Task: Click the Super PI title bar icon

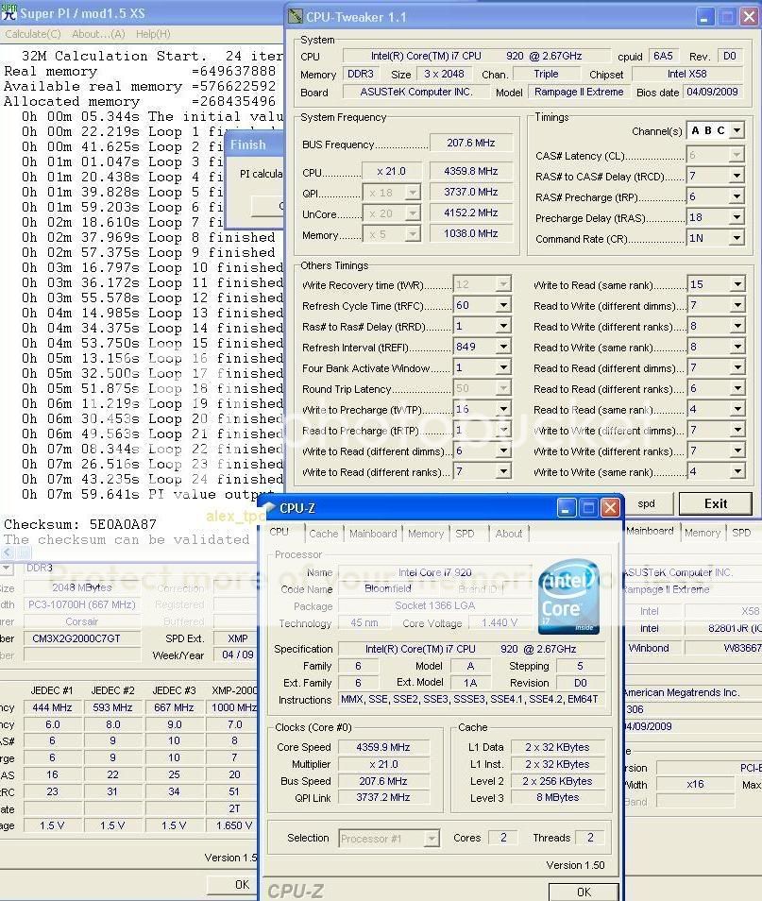Action: tap(8, 12)
